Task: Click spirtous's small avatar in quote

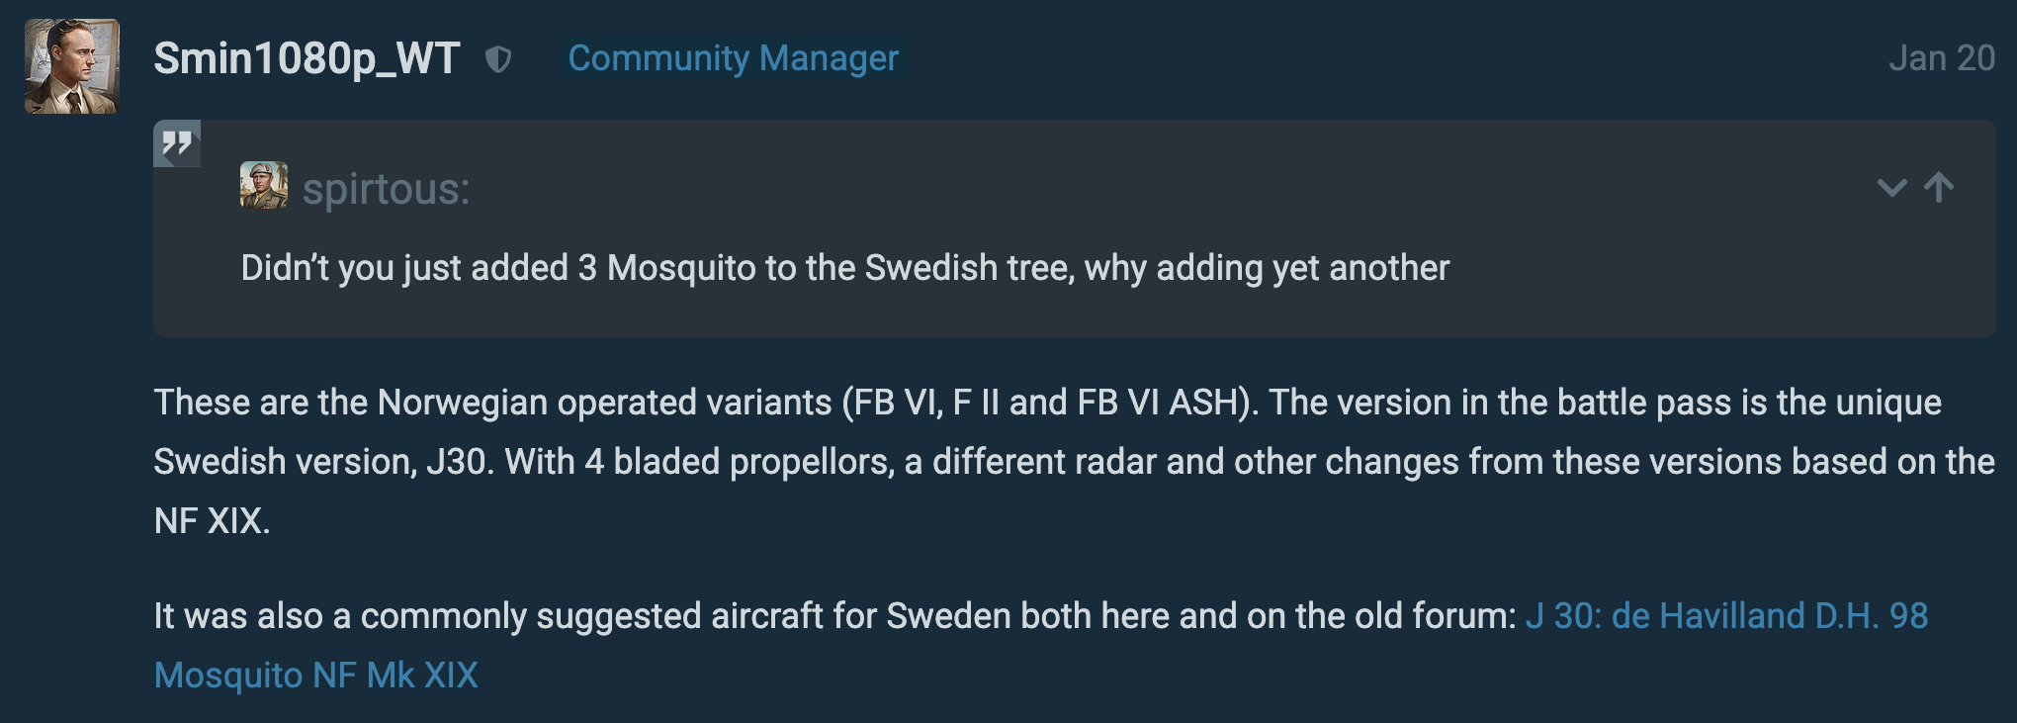Action: click(x=264, y=186)
